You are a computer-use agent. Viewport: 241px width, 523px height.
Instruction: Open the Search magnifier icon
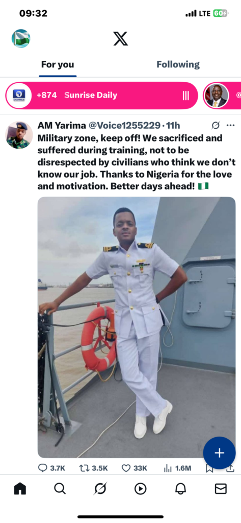tap(60, 489)
